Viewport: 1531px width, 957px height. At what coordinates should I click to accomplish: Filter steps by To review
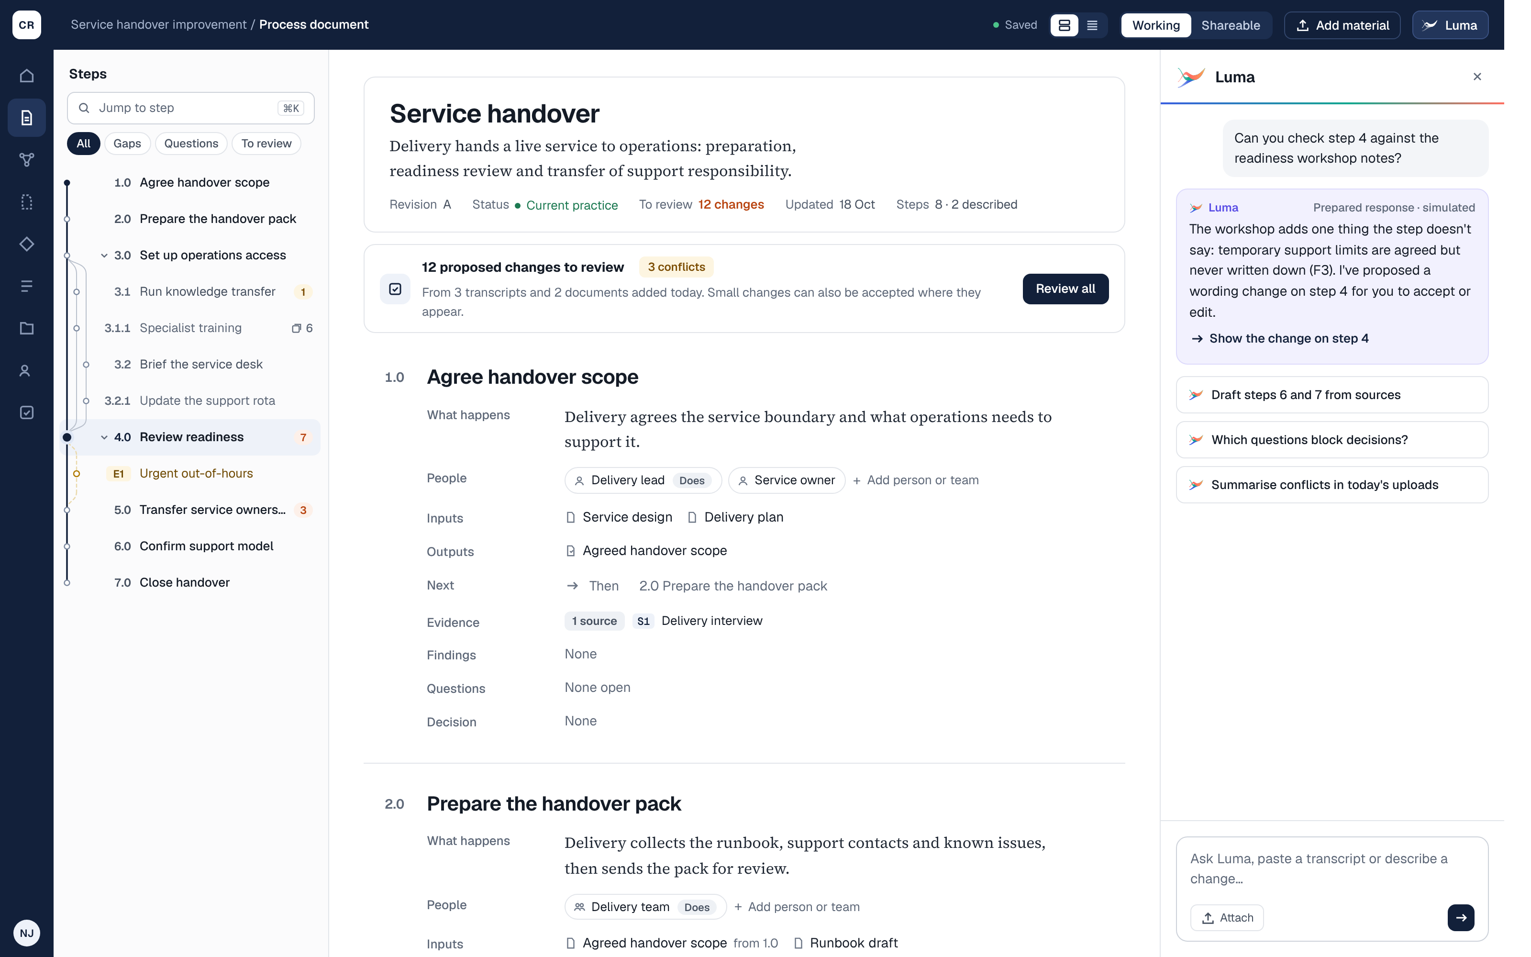point(266,144)
